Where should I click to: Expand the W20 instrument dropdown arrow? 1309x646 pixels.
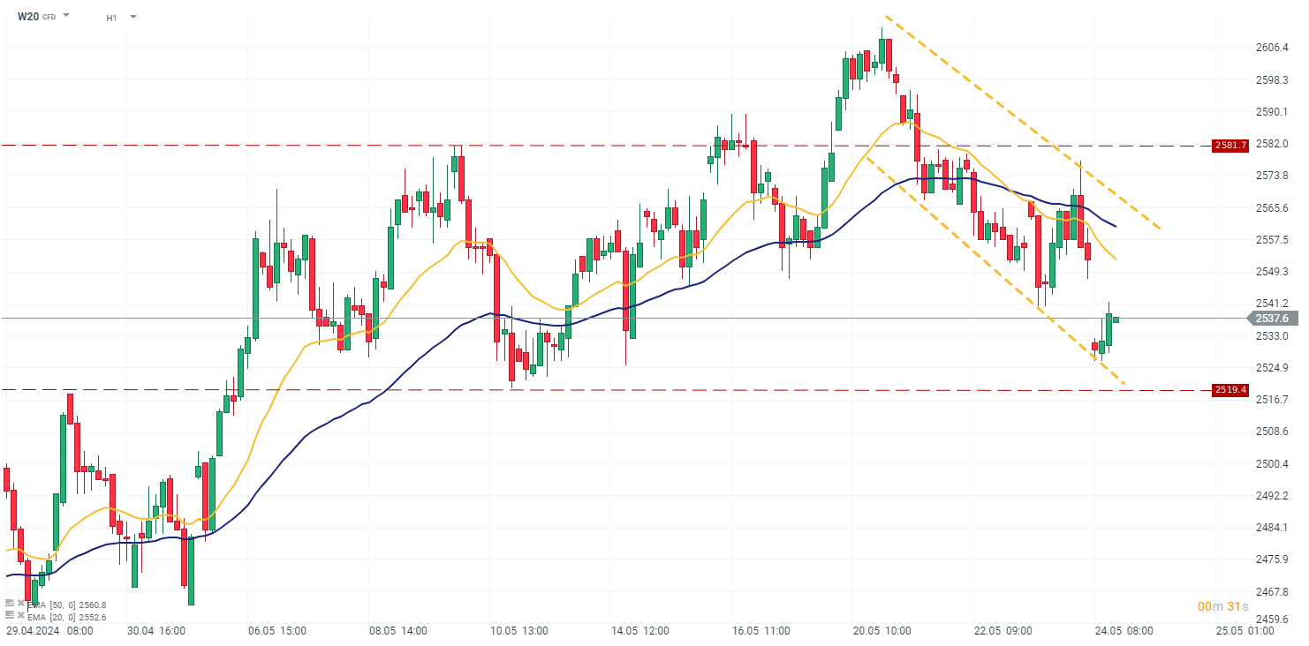[66, 16]
